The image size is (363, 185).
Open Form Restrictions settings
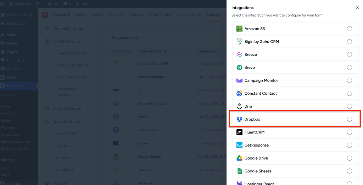click(x=71, y=77)
